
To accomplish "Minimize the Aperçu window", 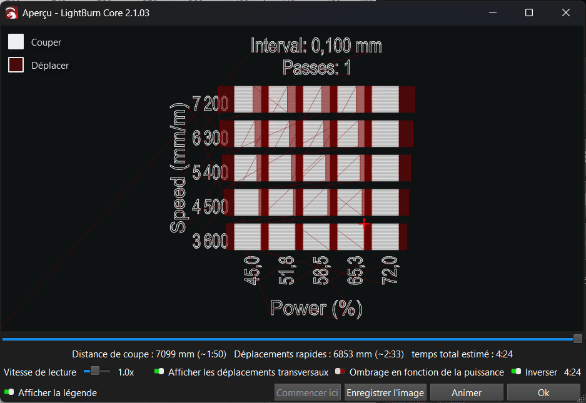I will pyautogui.click(x=493, y=12).
